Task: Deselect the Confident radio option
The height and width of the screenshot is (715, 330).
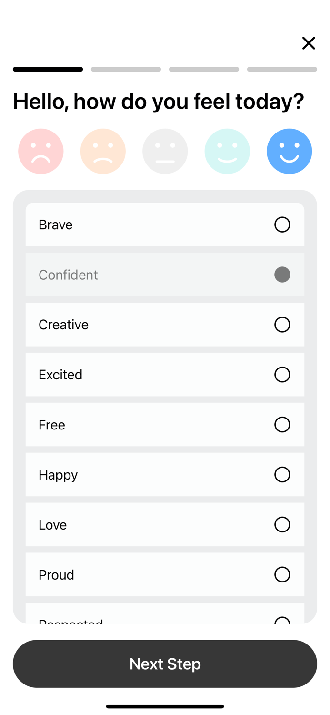Action: point(282,275)
